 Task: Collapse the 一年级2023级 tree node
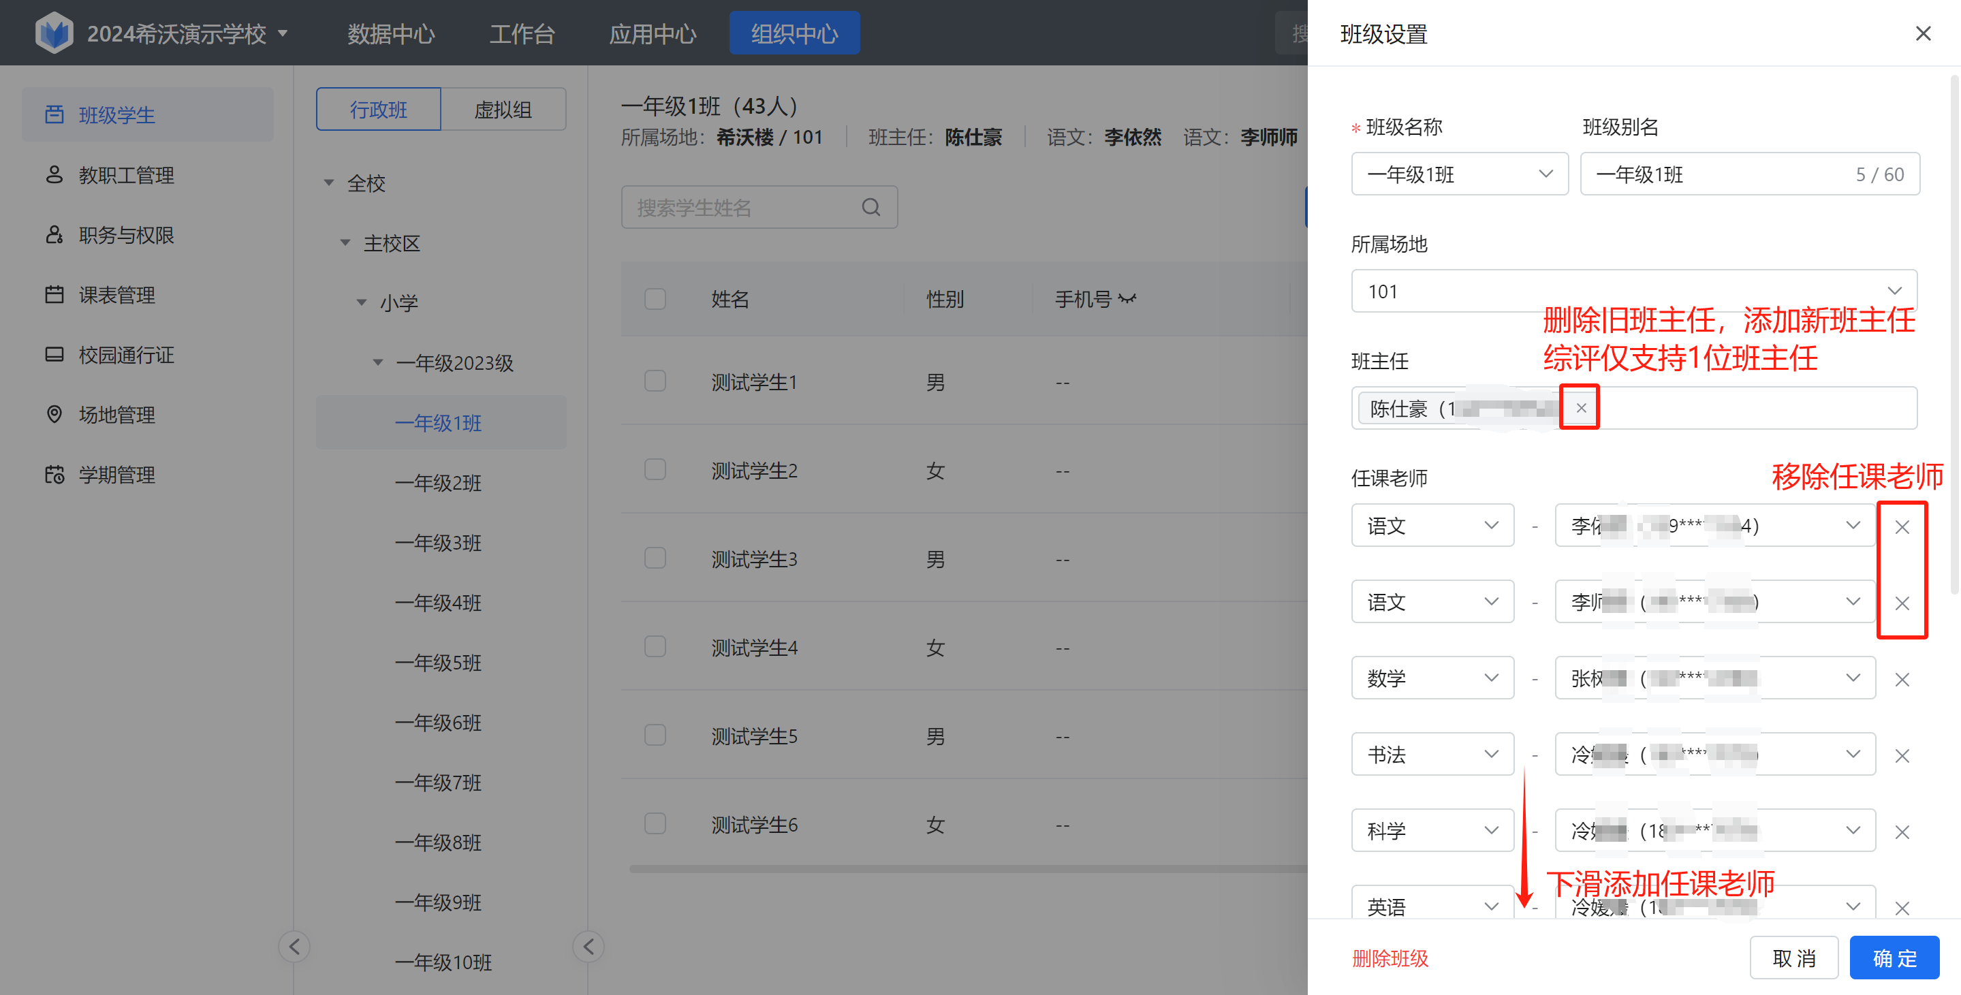[x=377, y=362]
